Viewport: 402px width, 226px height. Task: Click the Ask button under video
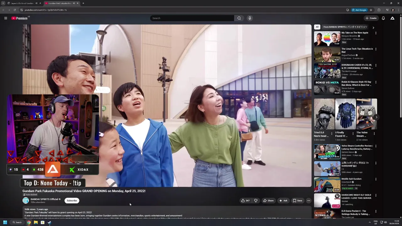(x=283, y=201)
